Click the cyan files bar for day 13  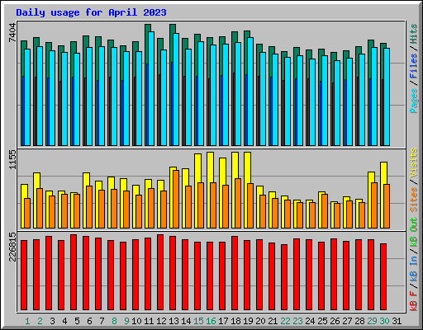coord(176,89)
